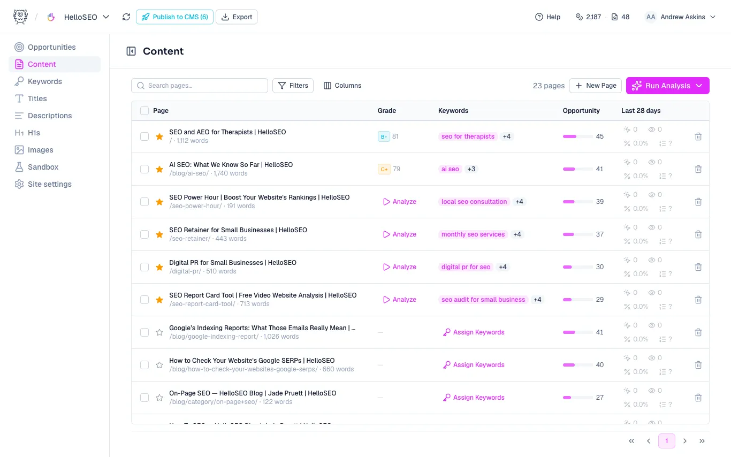Collapse the sidebar using the panel icon

tap(131, 51)
